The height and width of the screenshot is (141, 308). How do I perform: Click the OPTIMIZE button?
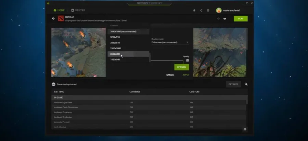[x=233, y=84]
